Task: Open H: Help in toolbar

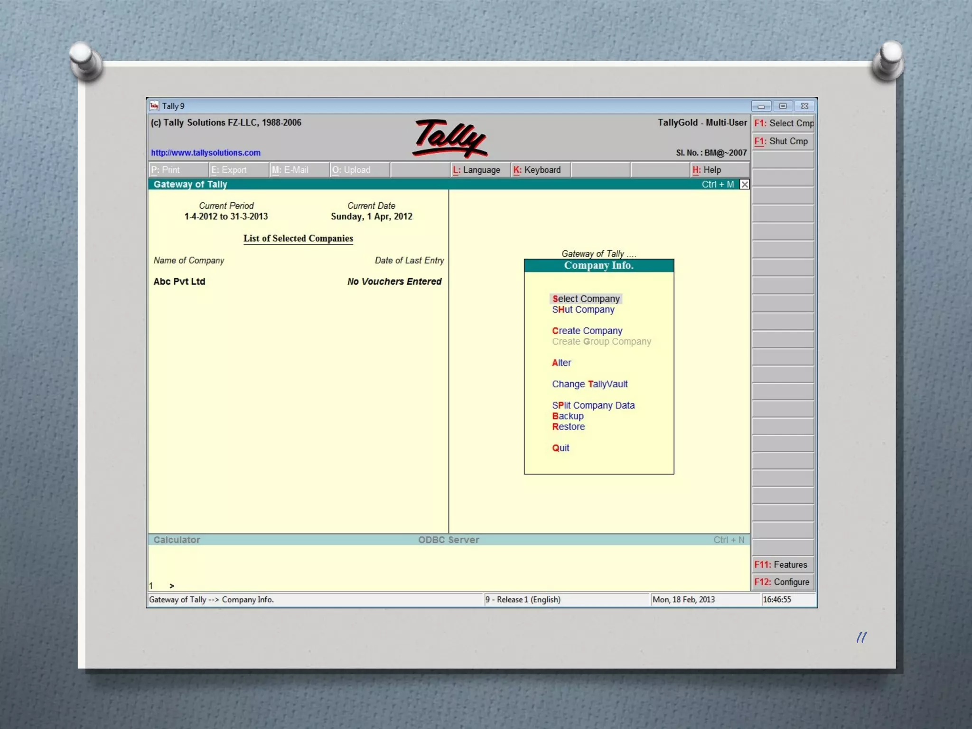Action: coord(707,170)
